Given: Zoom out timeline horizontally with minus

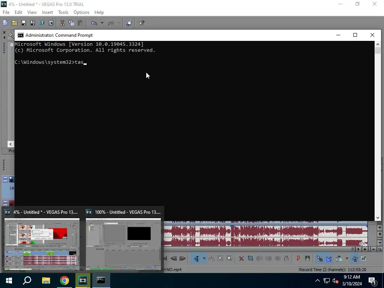Looking at the screenshot, I should click(x=373, y=249).
